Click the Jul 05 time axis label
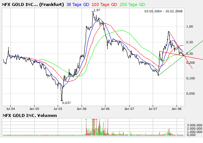The height and width of the screenshot is (143, 203). pyautogui.click(x=58, y=109)
